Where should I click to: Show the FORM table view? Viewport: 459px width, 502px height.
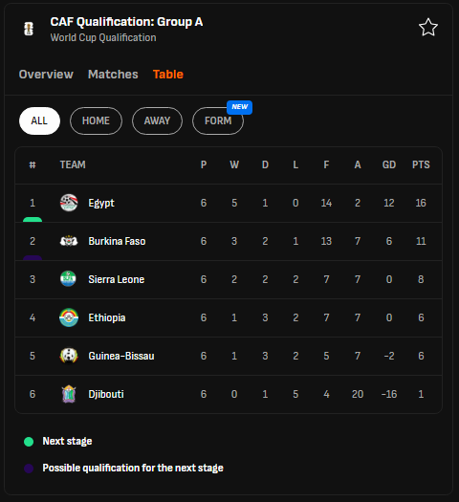click(x=218, y=120)
